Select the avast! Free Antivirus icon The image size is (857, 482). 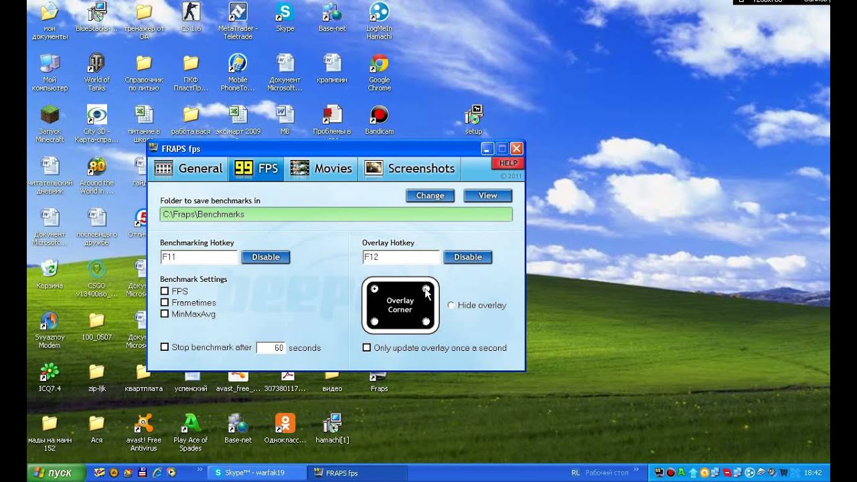[143, 432]
